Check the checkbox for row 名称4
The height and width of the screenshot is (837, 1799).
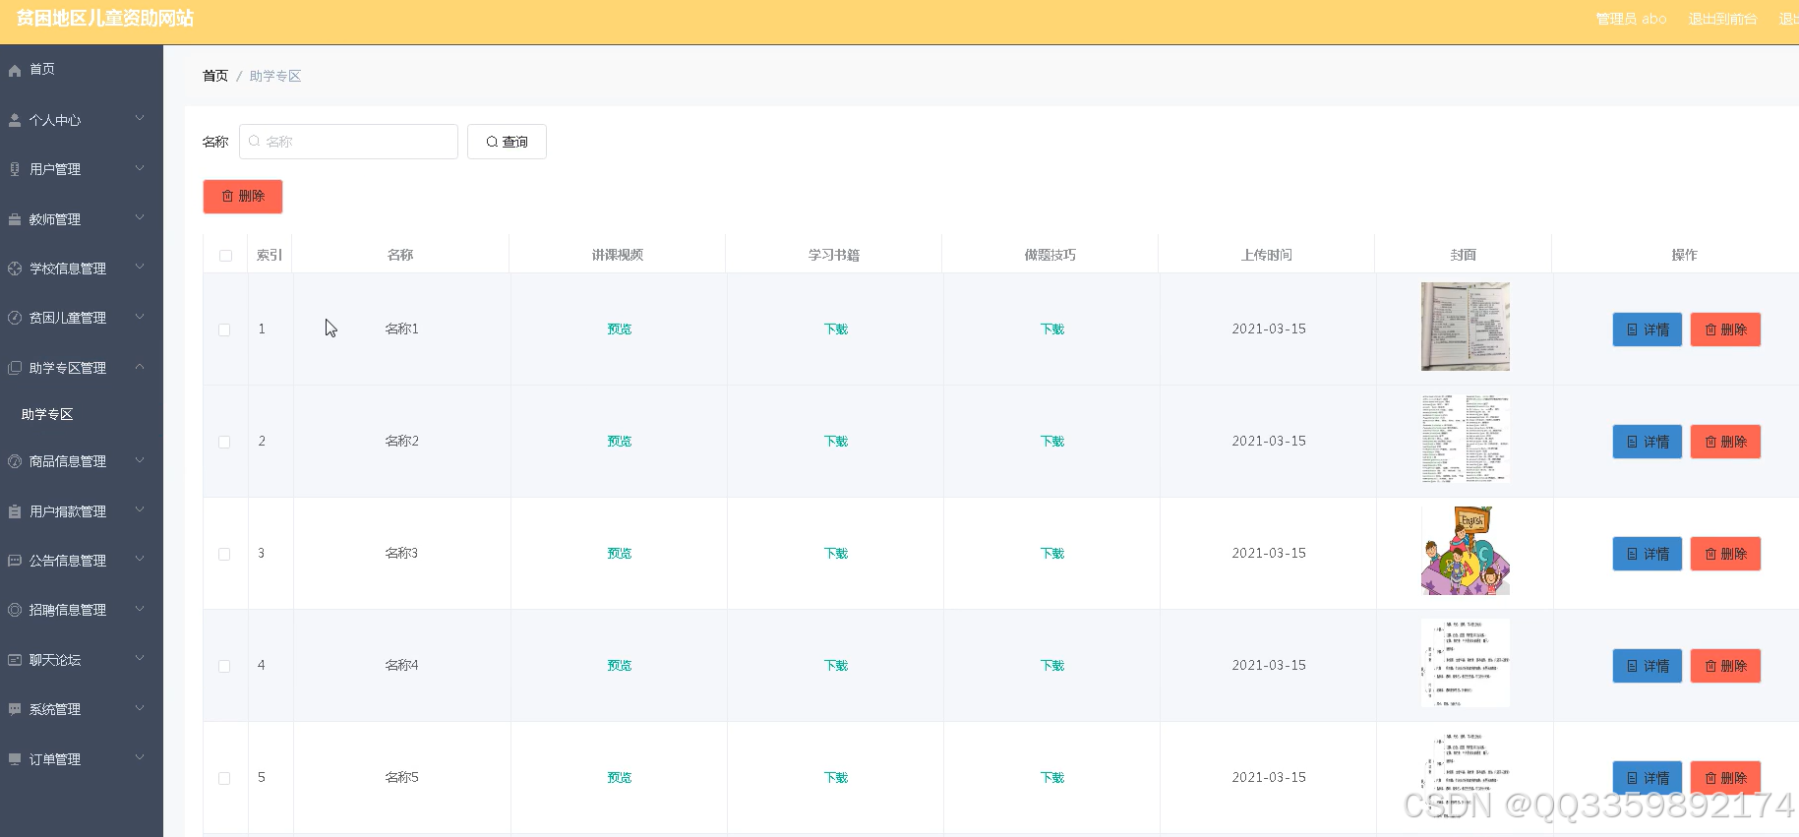tap(224, 666)
